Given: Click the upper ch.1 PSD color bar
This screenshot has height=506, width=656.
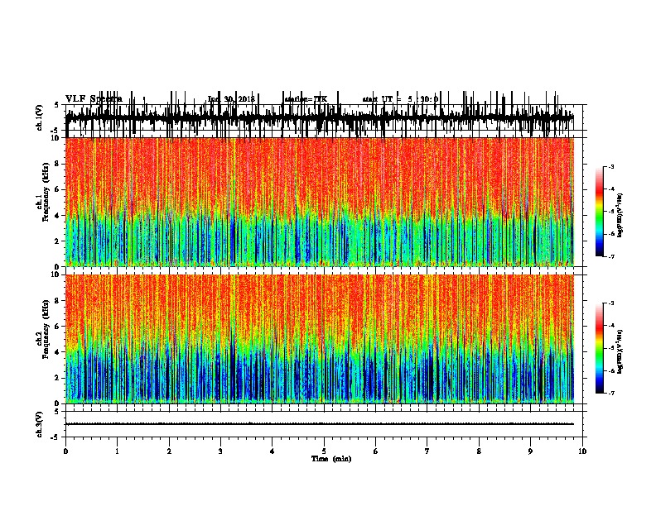Looking at the screenshot, I should point(600,212).
